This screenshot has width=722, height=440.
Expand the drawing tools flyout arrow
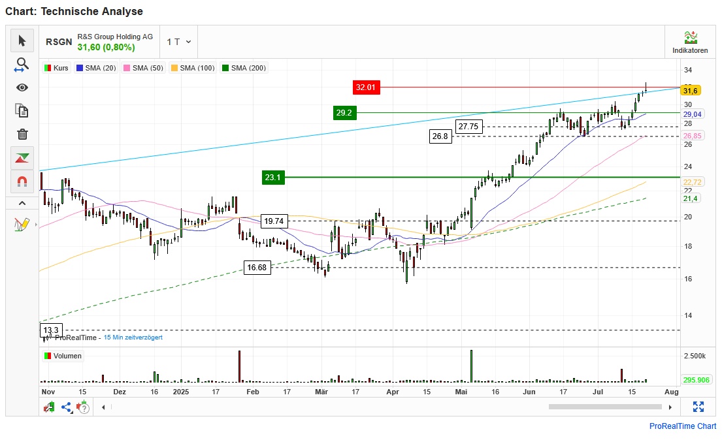pyautogui.click(x=36, y=225)
